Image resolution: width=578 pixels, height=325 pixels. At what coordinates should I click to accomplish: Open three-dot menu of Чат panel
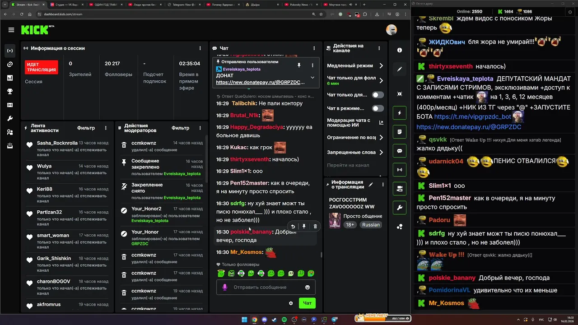(314, 48)
